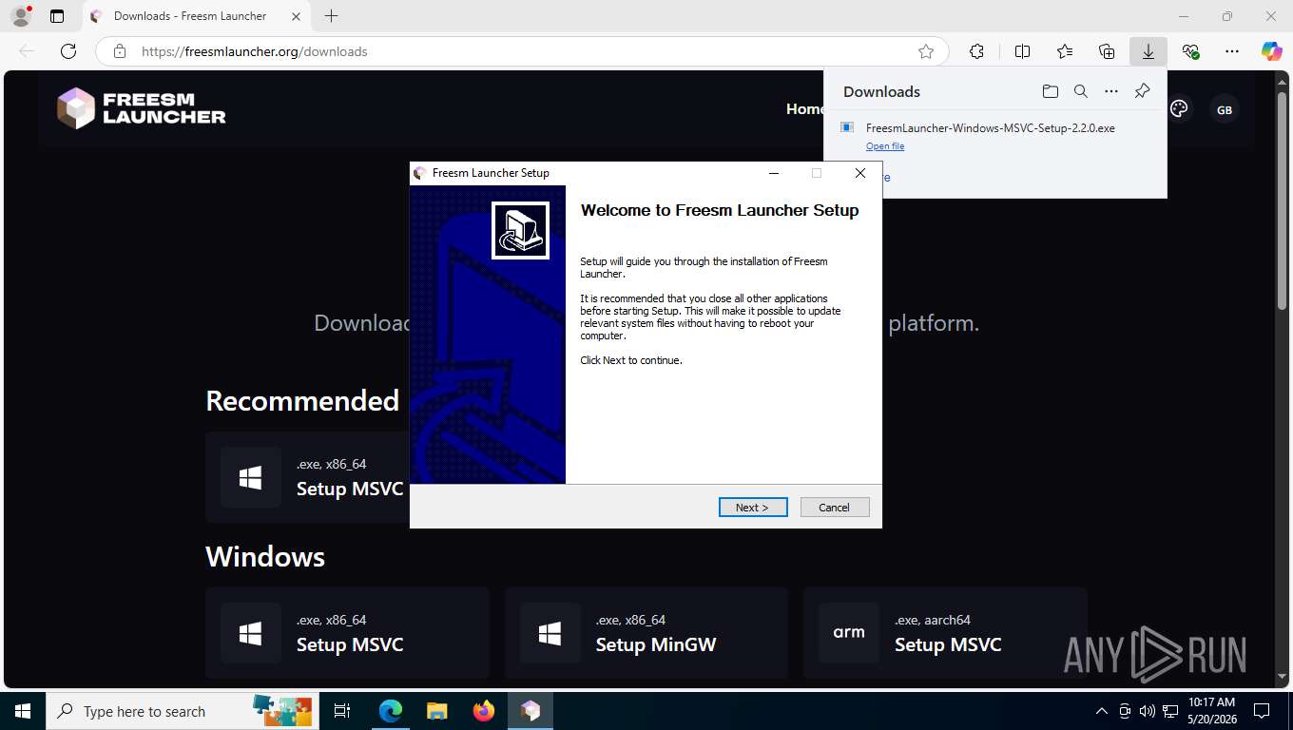Open file link for FreesmLauncher download
This screenshot has width=1293, height=730.
click(885, 146)
